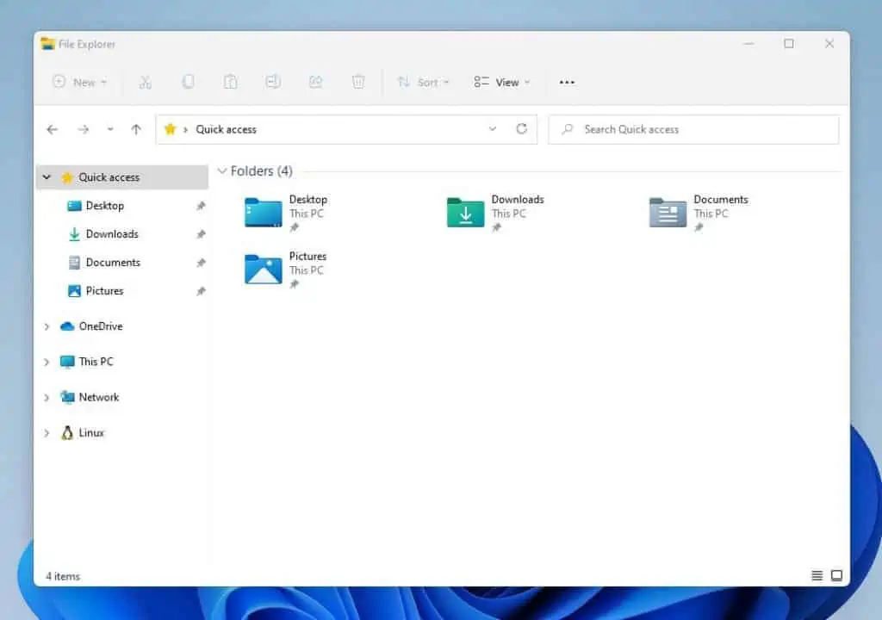
Task: Open the New item dropdown
Action: (x=79, y=82)
